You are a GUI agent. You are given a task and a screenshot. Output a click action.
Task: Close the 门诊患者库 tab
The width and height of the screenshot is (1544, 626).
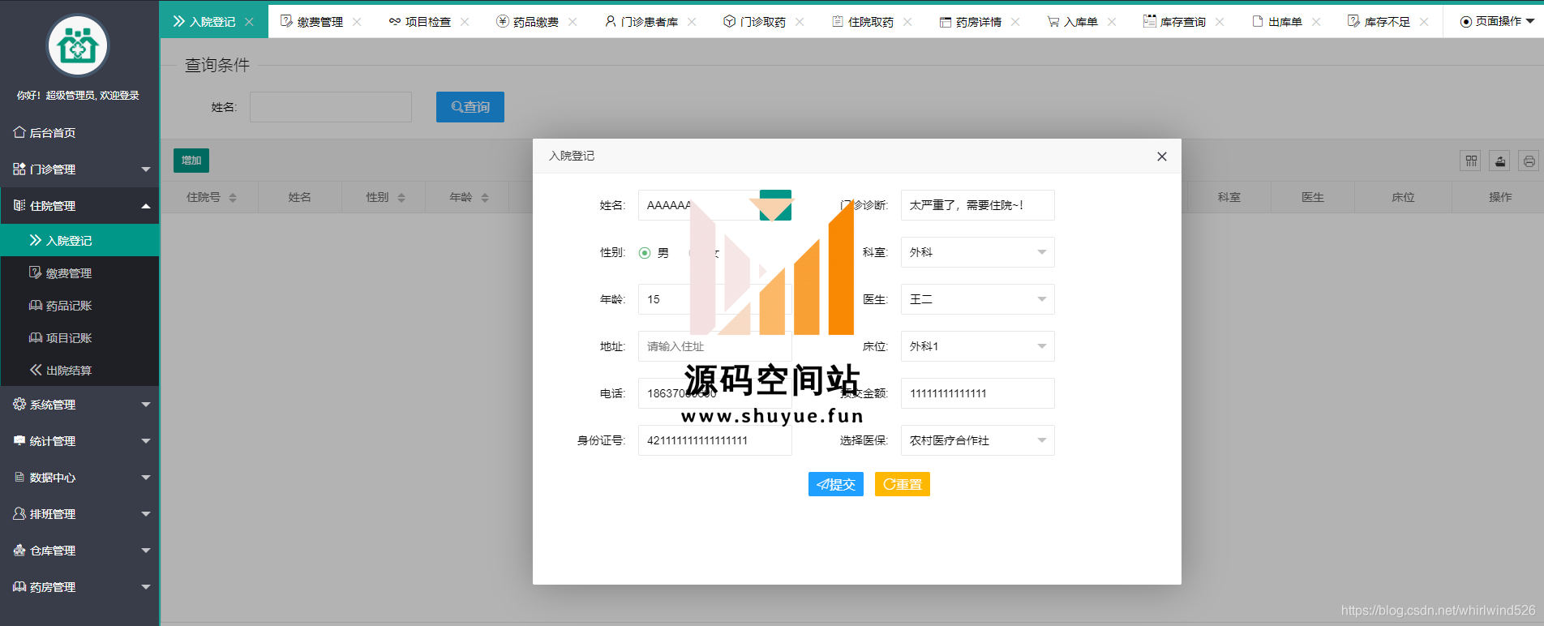[x=692, y=22]
